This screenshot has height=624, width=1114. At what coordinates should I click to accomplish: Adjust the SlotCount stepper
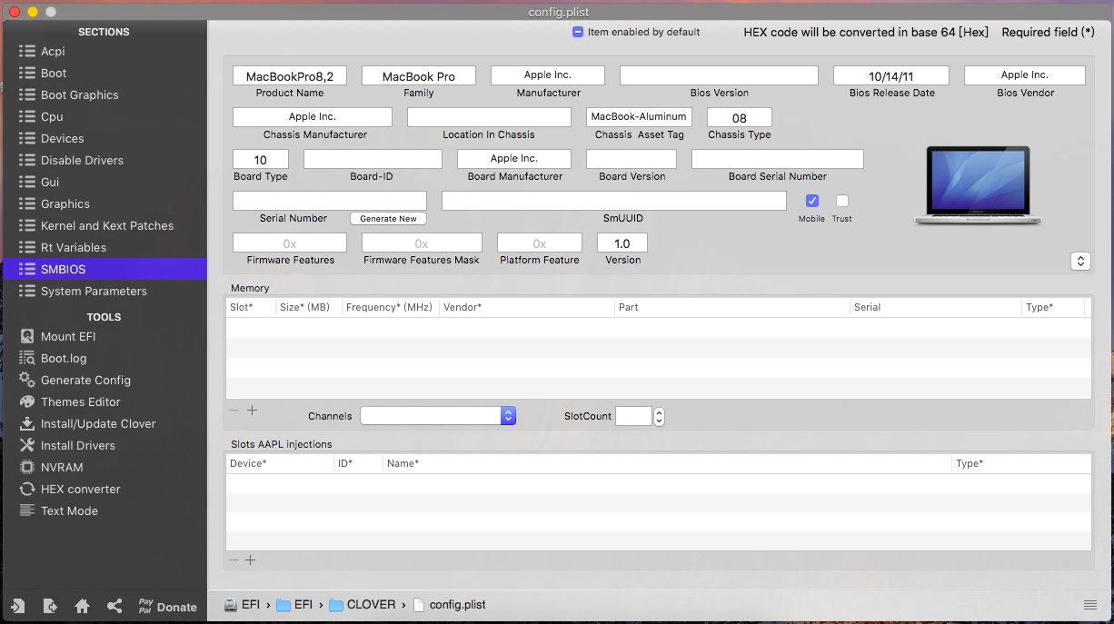coord(660,416)
